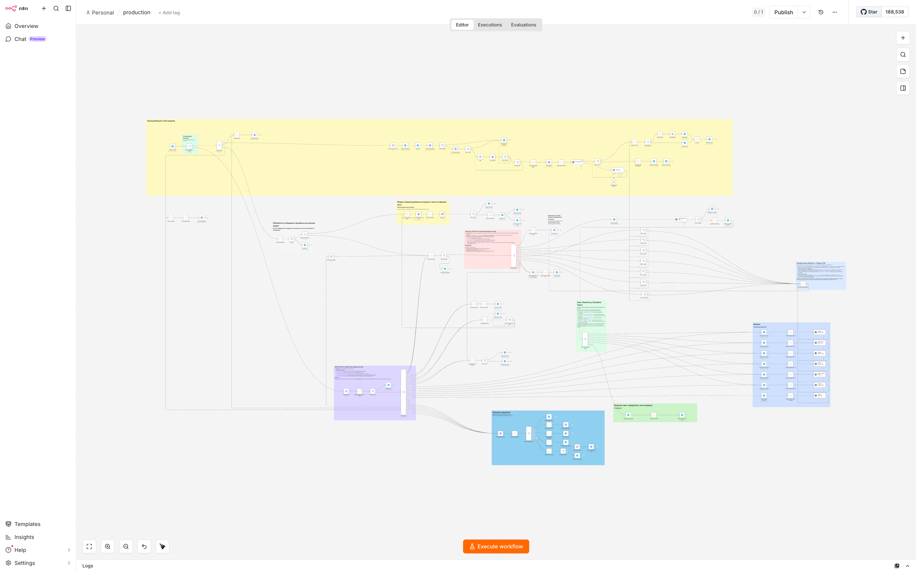Expand the Help menu
Viewport: 916px width, 572px height.
pyautogui.click(x=38, y=550)
